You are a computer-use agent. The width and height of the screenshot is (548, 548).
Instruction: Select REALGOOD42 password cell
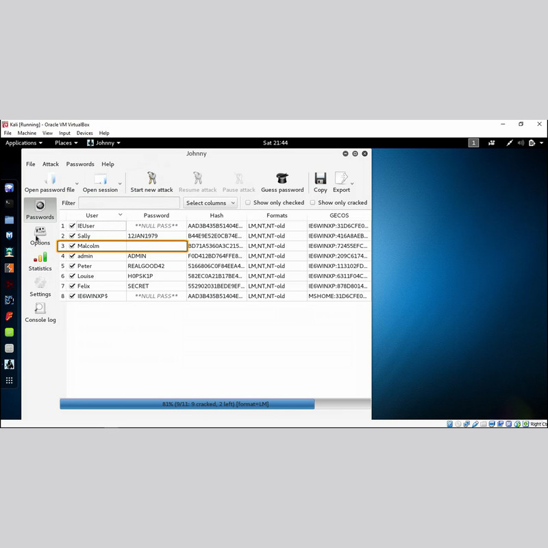pos(156,266)
